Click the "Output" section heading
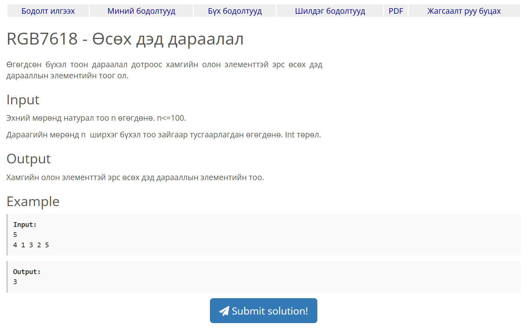528x332 pixels. point(28,159)
